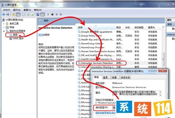Close the Interactive Services Detection properties dialog

point(162,71)
